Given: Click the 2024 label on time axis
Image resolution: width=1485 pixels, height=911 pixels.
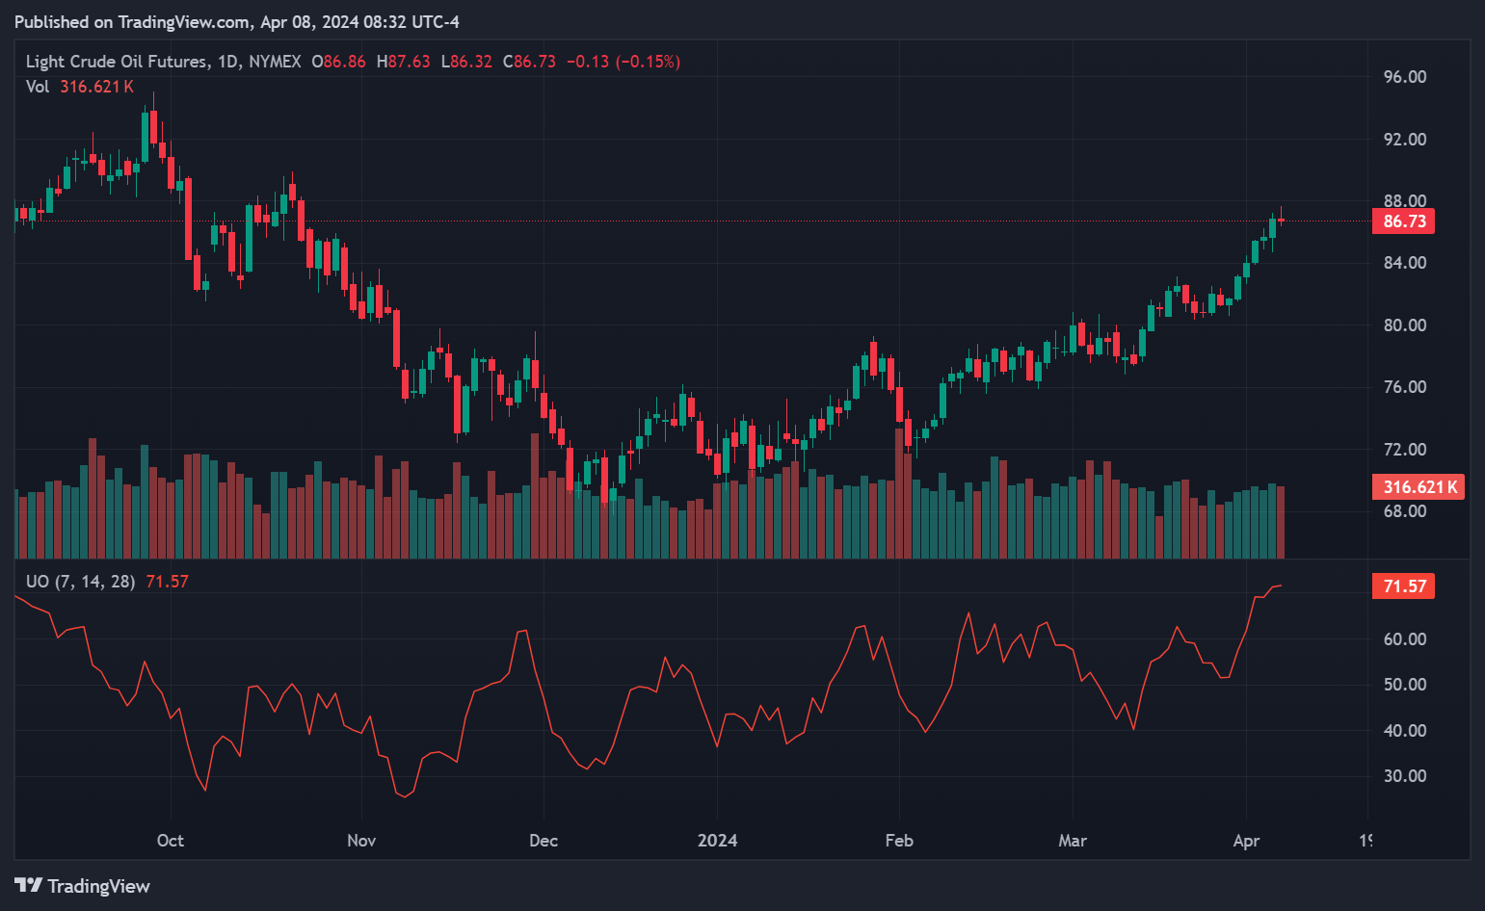Looking at the screenshot, I should pos(718,841).
